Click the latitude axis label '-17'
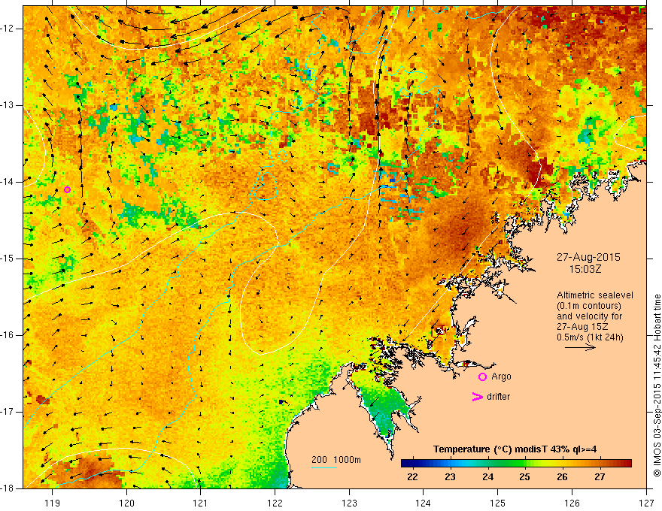 coord(8,412)
